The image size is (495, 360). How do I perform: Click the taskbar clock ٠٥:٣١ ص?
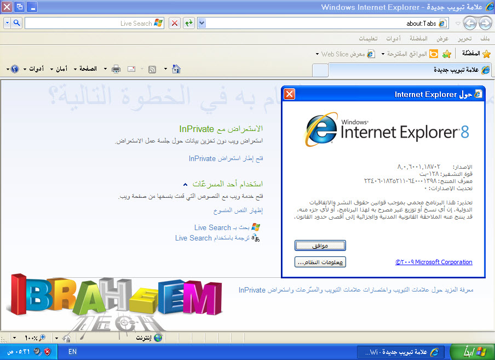18,352
